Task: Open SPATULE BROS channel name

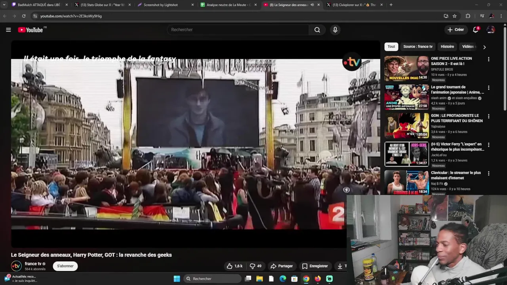Action: click(442, 69)
